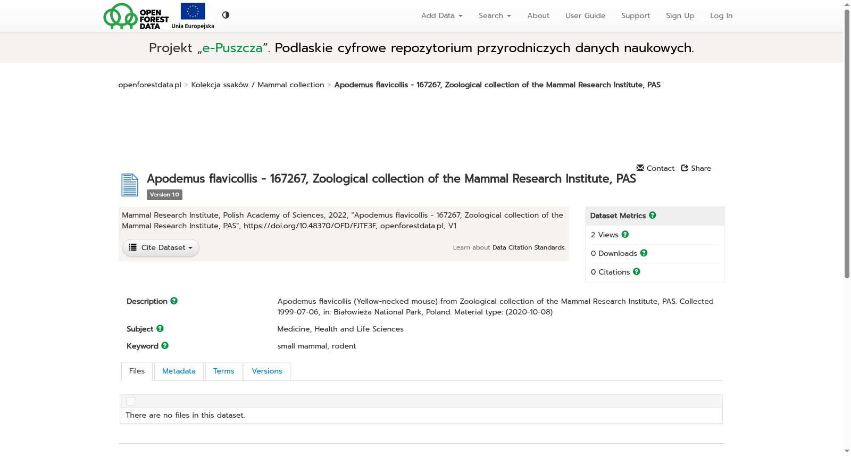
Task: Click the Contact envelope icon
Action: click(x=640, y=168)
